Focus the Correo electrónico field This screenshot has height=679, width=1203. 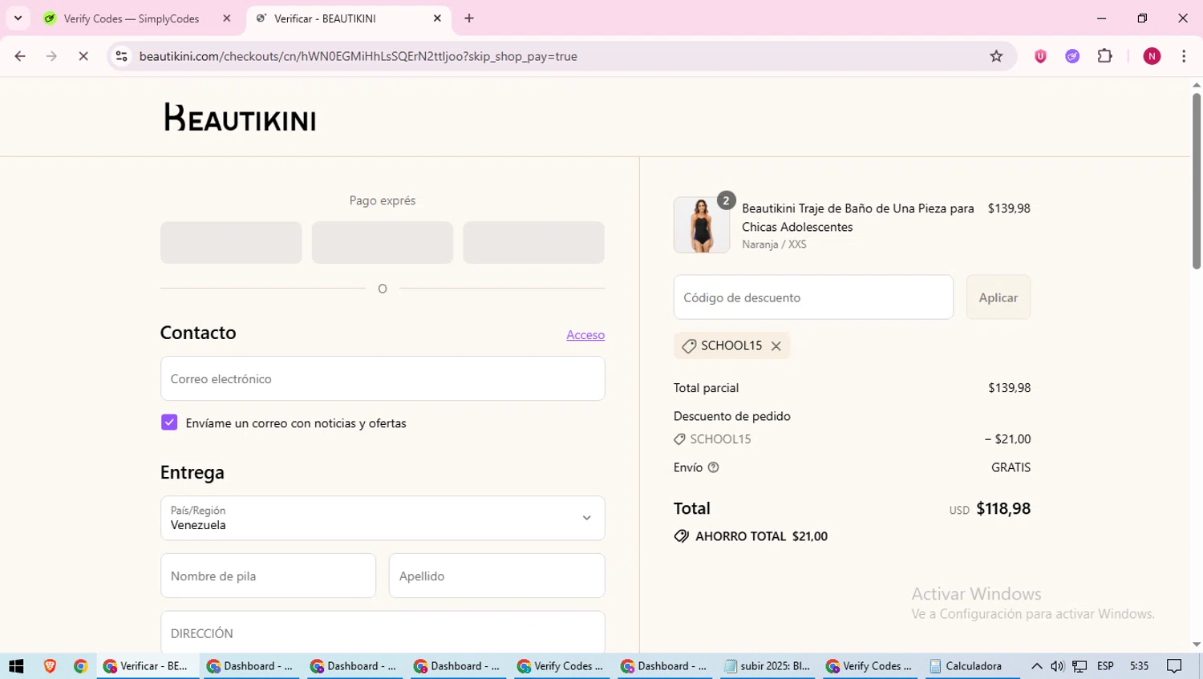tap(383, 378)
